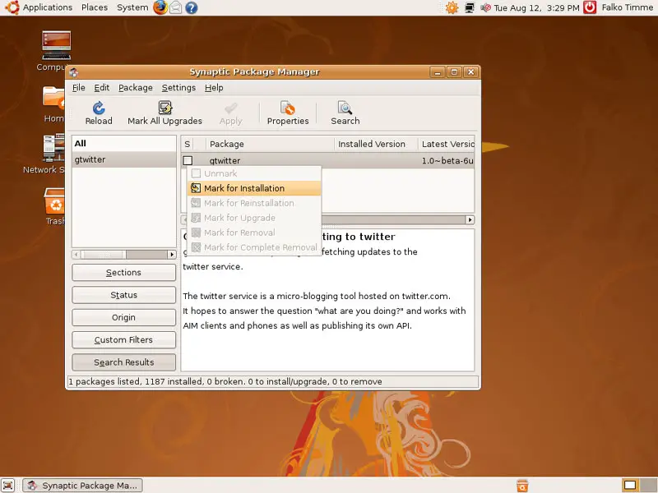Open the Home folder desktop icon
Image resolution: width=658 pixels, height=493 pixels.
[53, 97]
